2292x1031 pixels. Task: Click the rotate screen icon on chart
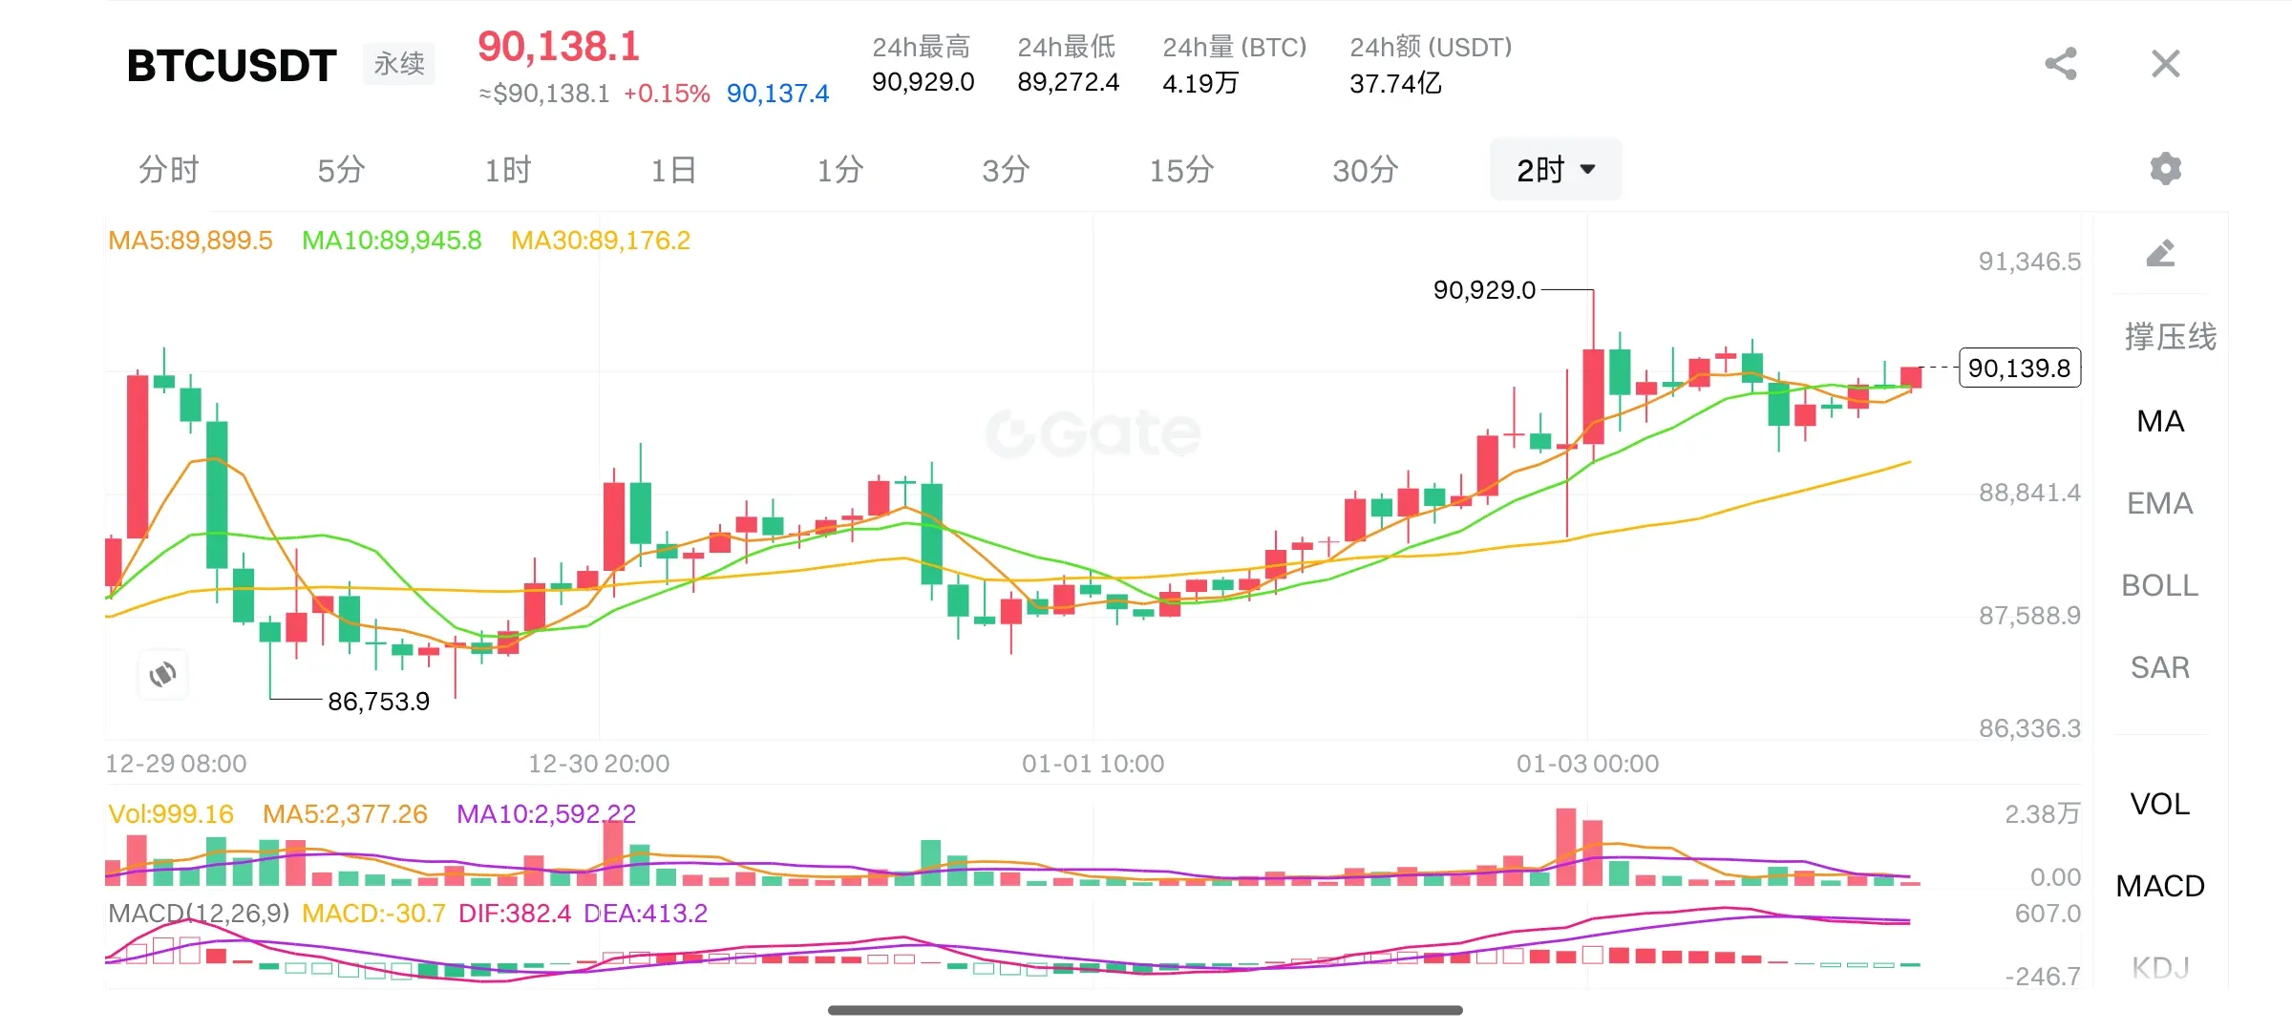click(163, 675)
